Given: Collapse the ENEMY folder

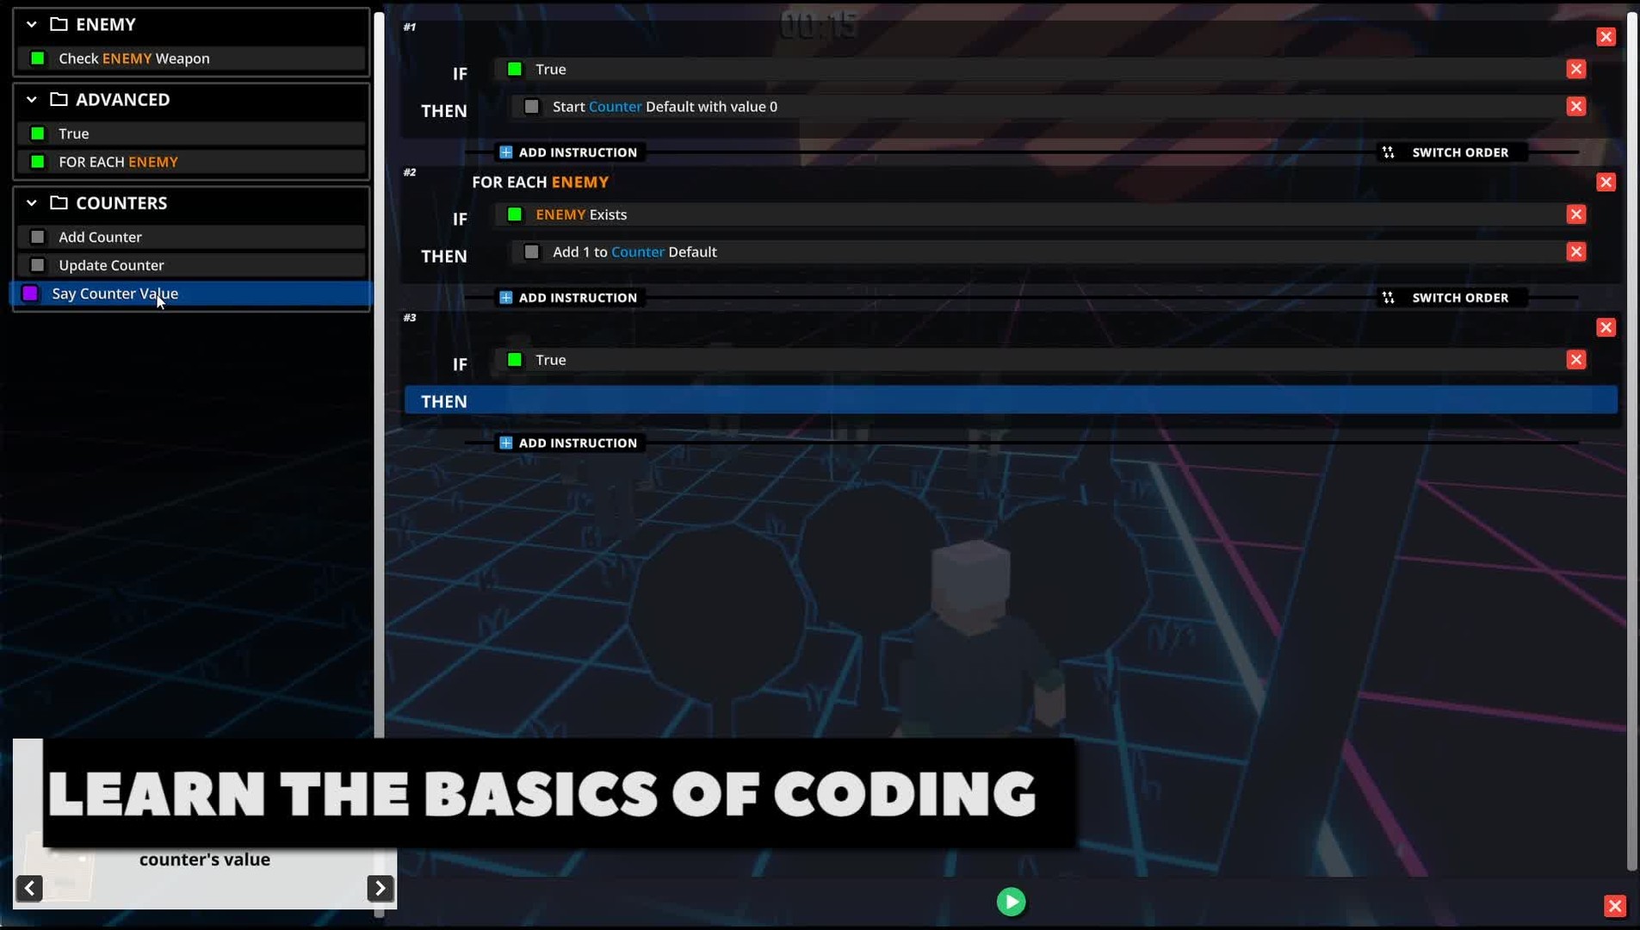Looking at the screenshot, I should tap(32, 24).
